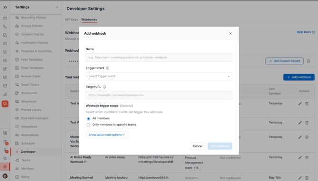Click the Target URL info icon
This screenshot has width=318, height=181.
tap(104, 87)
